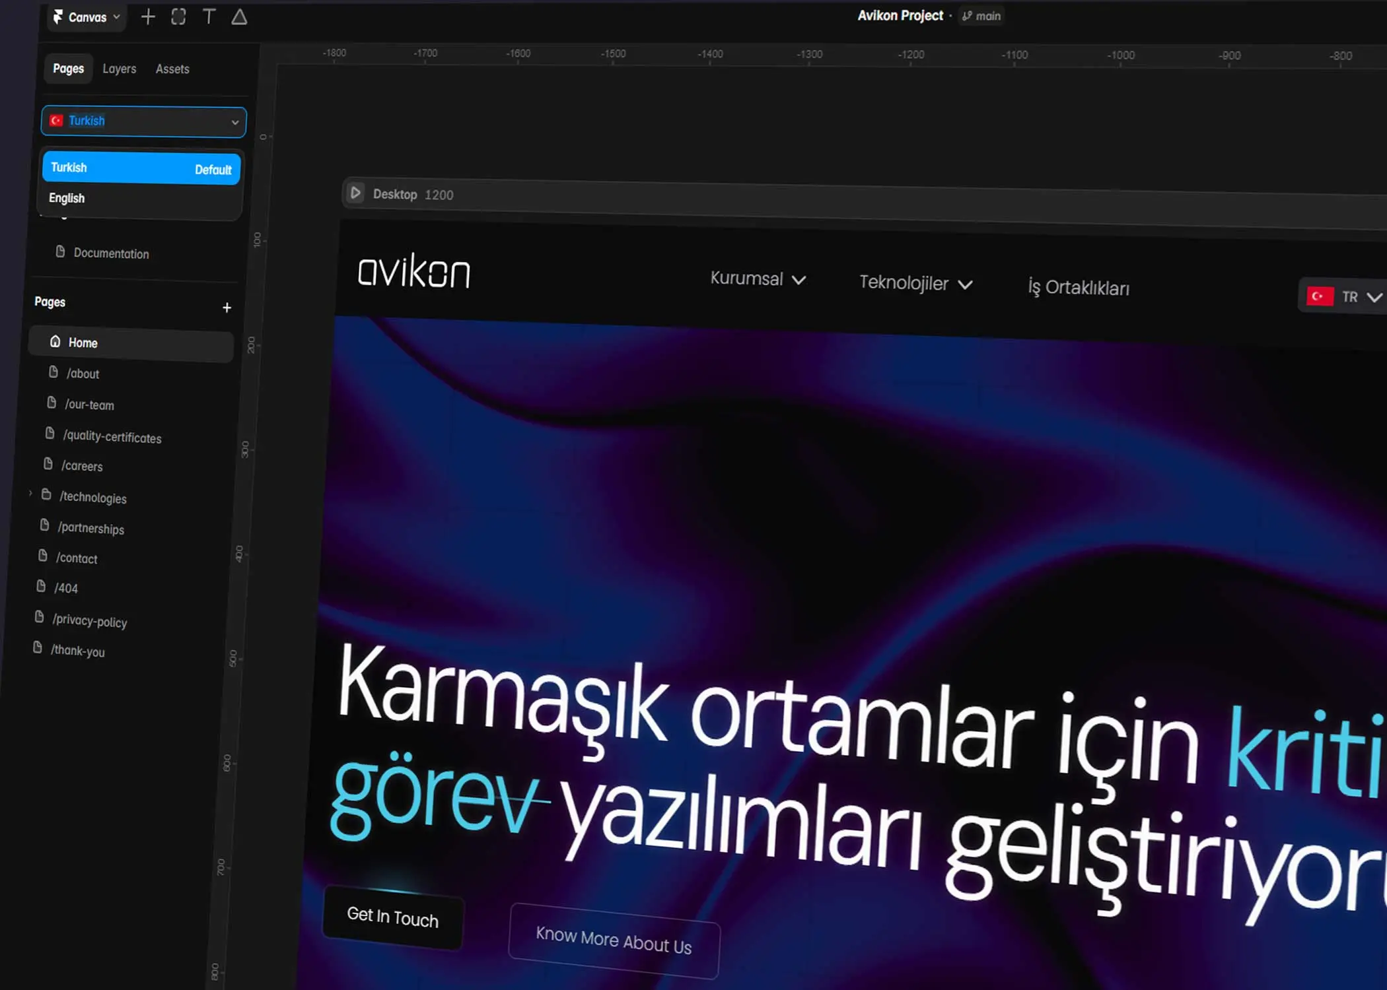Select Turkish Default option in list
Screen dimensions: 1387x990
point(141,168)
